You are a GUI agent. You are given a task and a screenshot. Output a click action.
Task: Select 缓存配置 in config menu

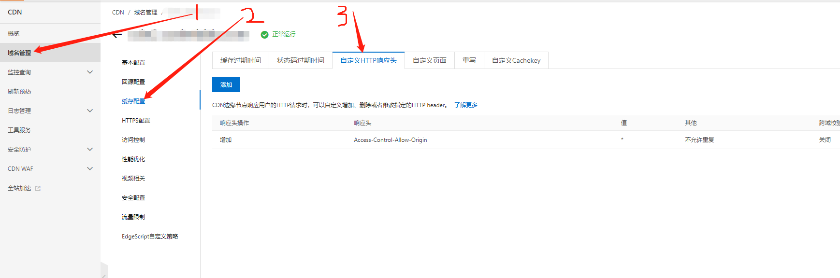click(x=133, y=101)
